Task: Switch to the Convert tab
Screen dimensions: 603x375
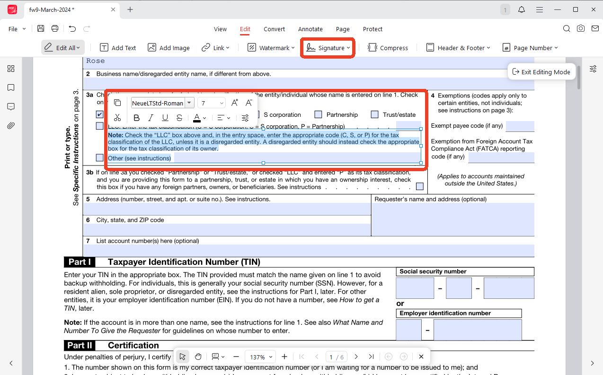Action: [x=274, y=29]
